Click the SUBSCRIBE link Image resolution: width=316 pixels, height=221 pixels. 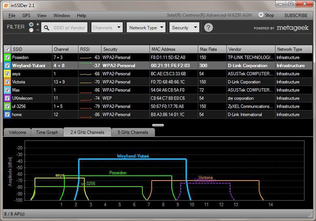coord(296,15)
